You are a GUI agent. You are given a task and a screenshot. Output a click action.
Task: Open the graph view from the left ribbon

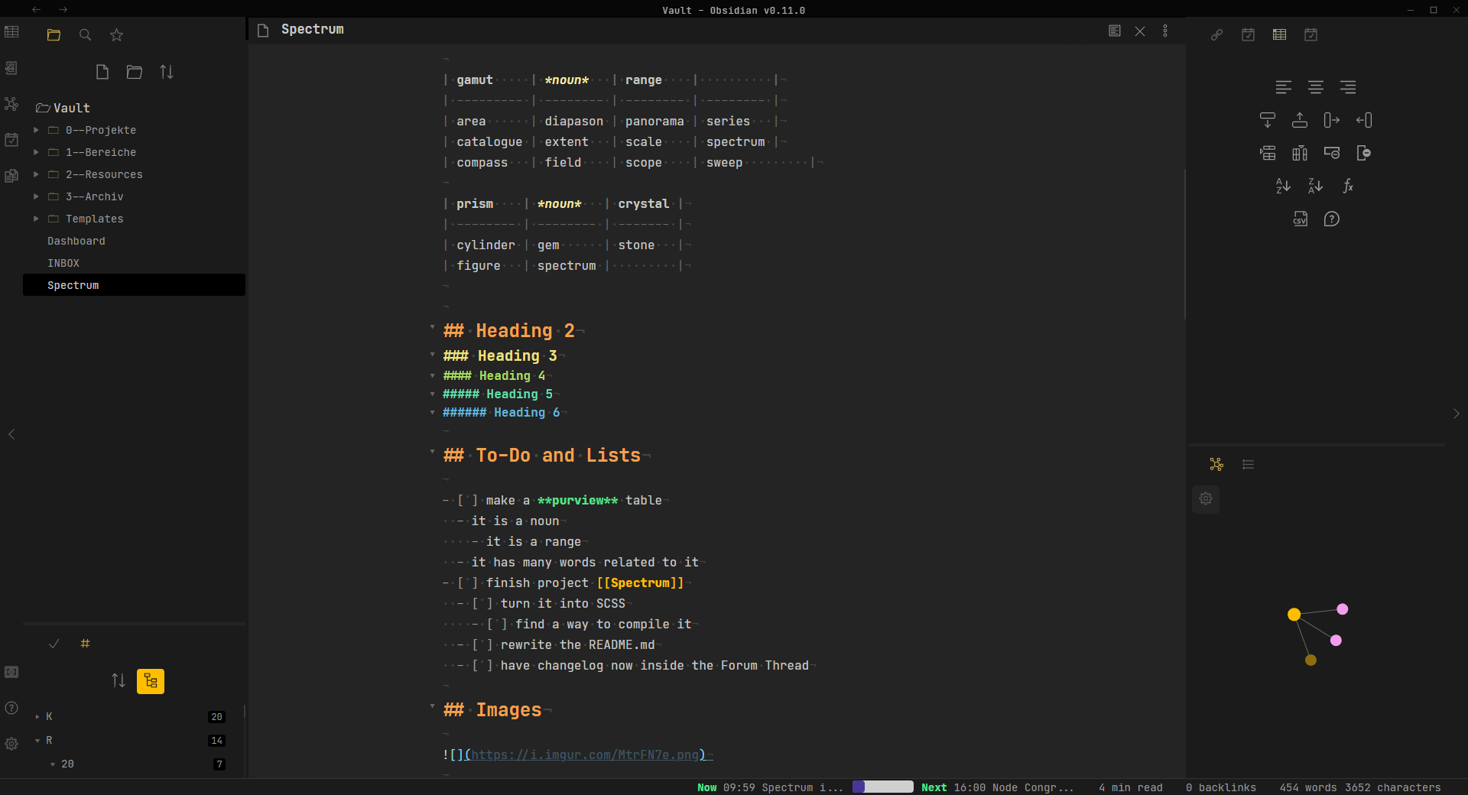click(x=11, y=103)
